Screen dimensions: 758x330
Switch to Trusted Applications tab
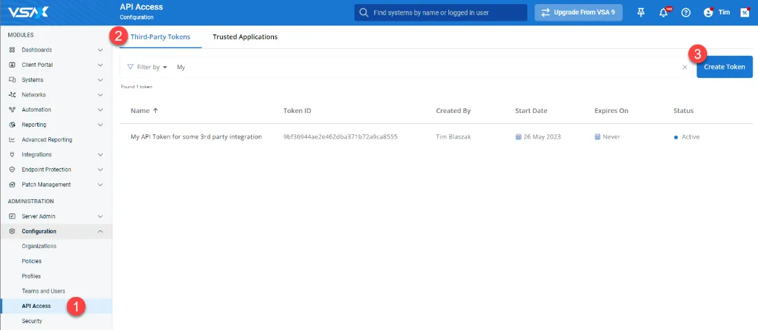click(245, 37)
